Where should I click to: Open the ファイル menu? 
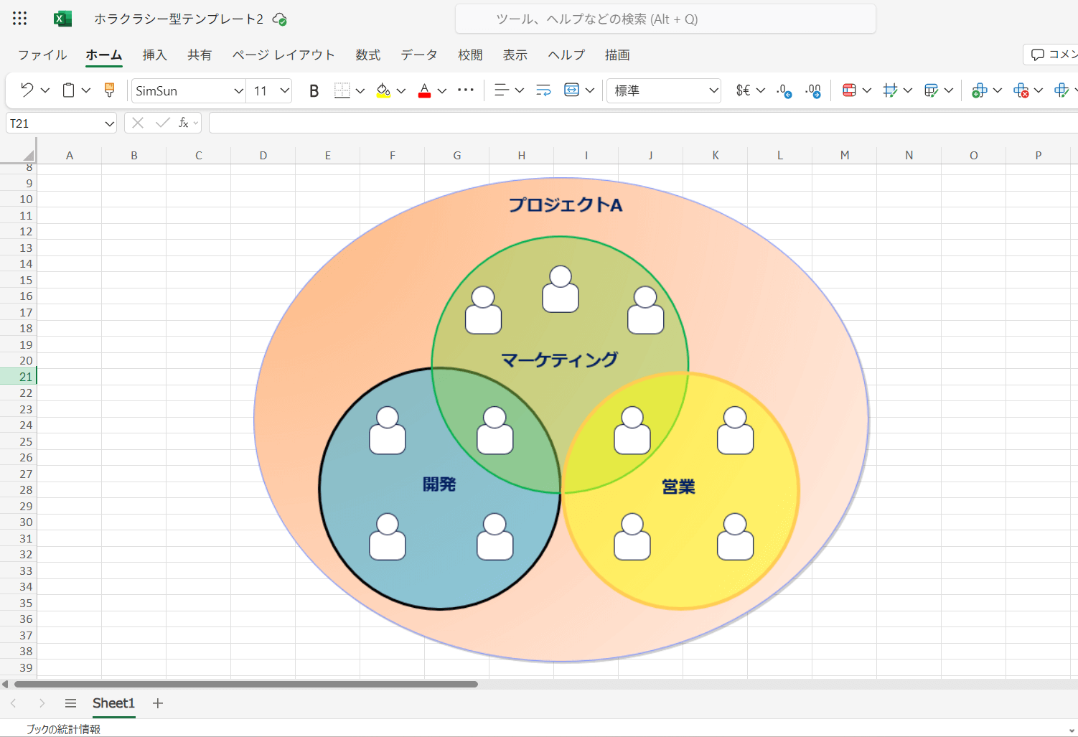click(x=42, y=55)
